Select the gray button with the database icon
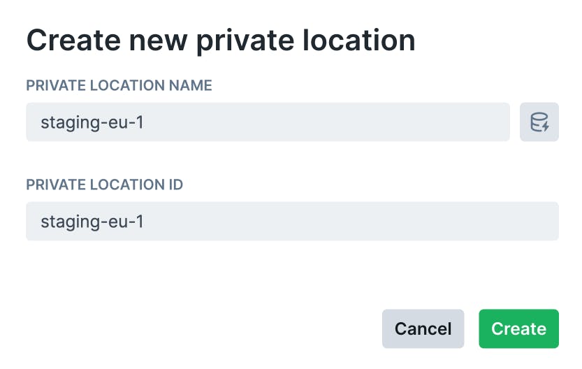Image resolution: width=582 pixels, height=369 pixels. [539, 122]
